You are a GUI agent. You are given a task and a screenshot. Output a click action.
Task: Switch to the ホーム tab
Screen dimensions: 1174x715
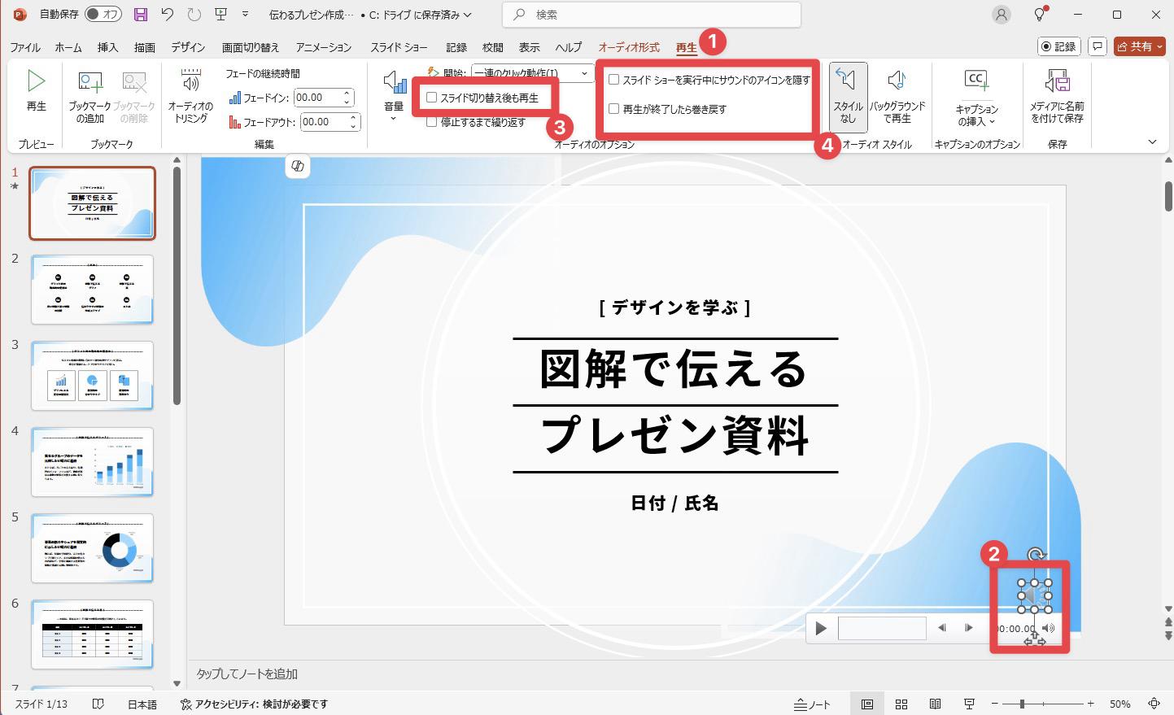[68, 47]
